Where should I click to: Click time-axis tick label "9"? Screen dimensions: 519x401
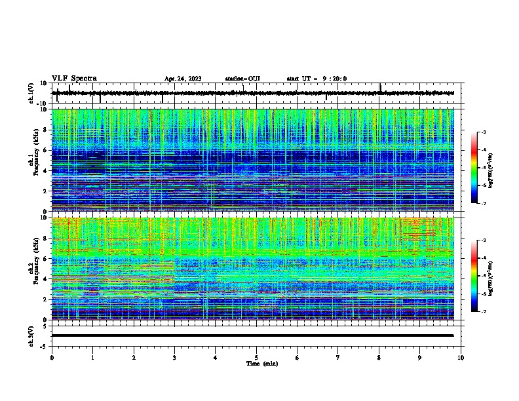point(419,358)
